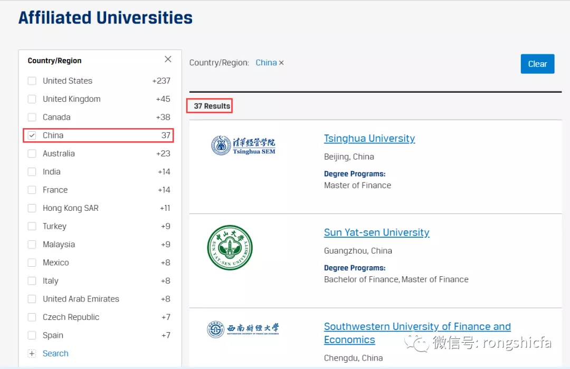Viewport: 570px width, 369px height.
Task: Open the Tsinghua SEM logo
Action: [243, 145]
